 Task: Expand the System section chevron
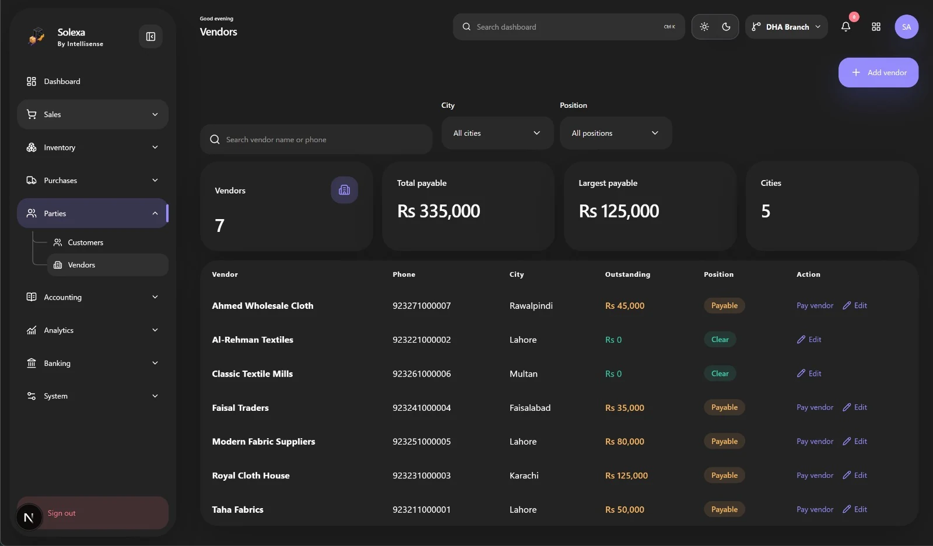coord(155,396)
